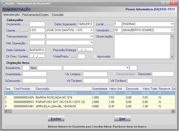The image size is (179, 131).
Task: Open the Fechamento/Orçam. tab
Action: 36,15
